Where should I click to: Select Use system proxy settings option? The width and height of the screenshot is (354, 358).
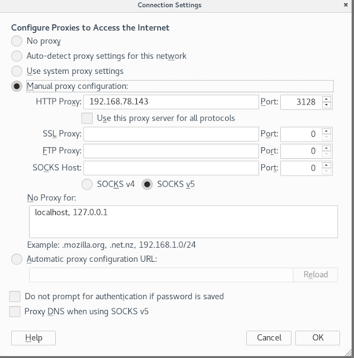[17, 71]
